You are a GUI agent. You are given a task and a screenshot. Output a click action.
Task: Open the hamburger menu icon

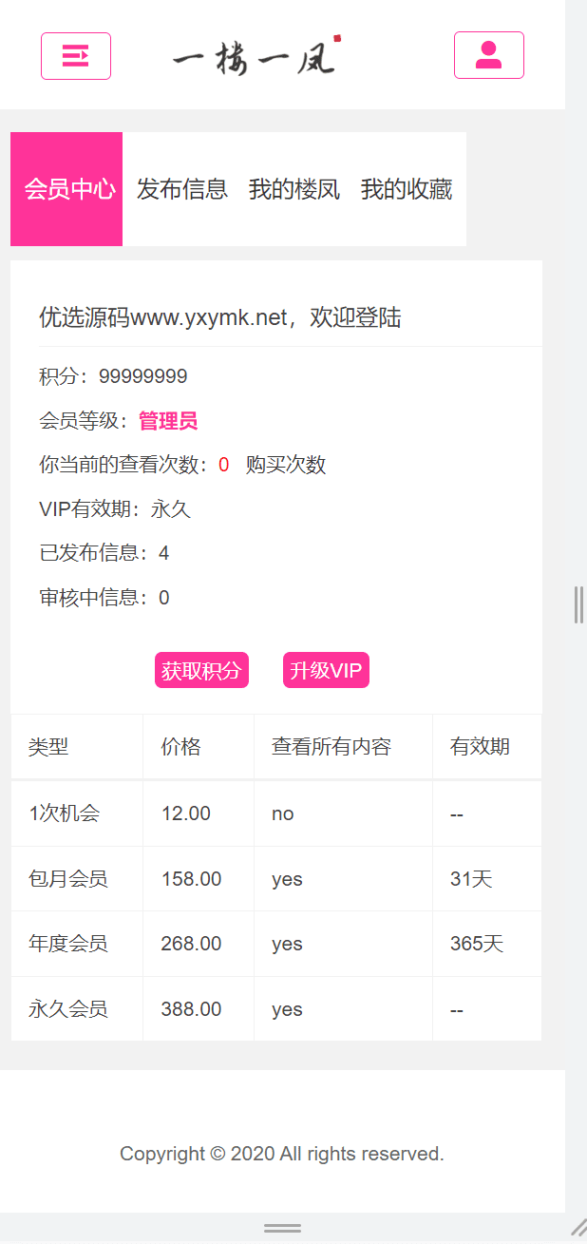tap(76, 56)
